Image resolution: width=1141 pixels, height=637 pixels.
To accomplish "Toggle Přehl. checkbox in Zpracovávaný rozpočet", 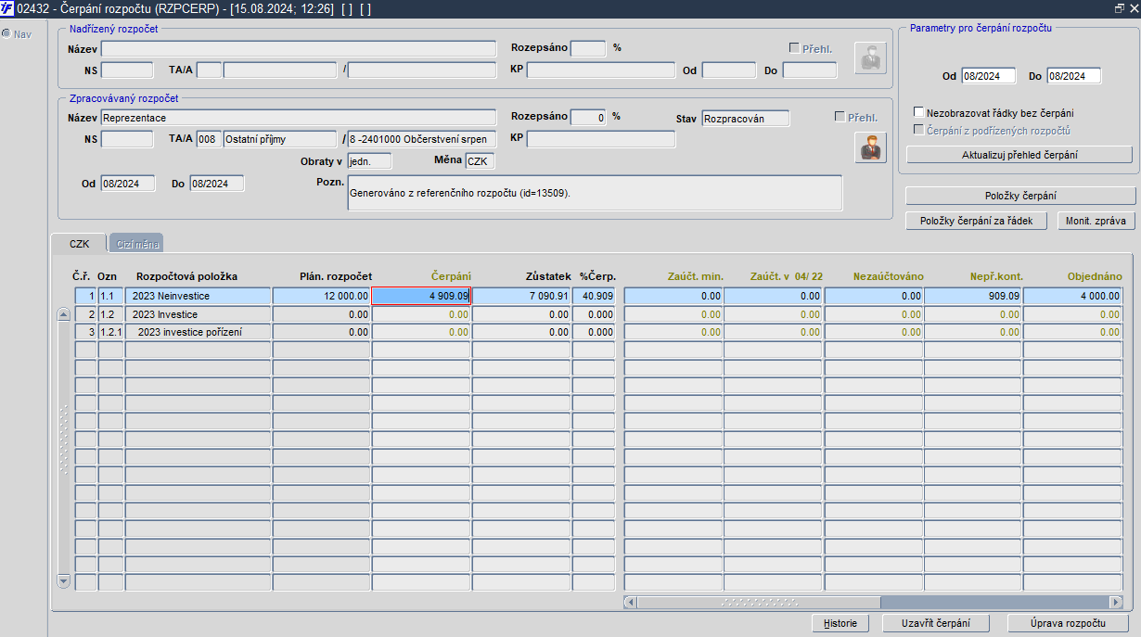I will pyautogui.click(x=840, y=117).
